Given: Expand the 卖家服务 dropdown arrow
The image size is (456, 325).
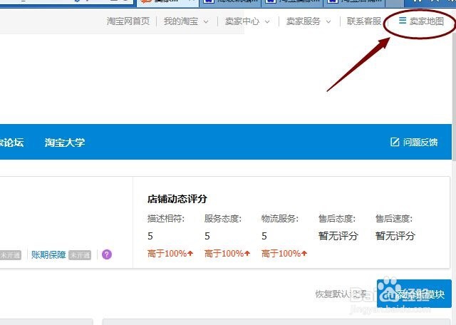Looking at the screenshot, I should coord(328,22).
